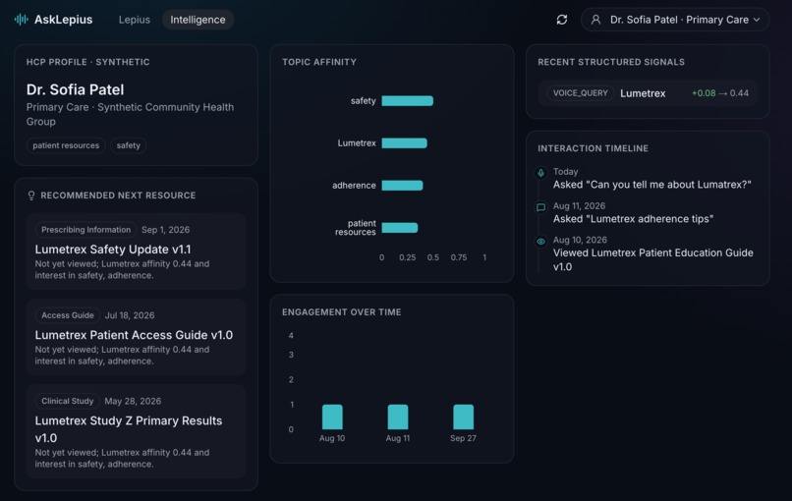This screenshot has width=792, height=501.
Task: Click 'Primary Care · Synthetic Community Health Group' text
Action: point(131,114)
